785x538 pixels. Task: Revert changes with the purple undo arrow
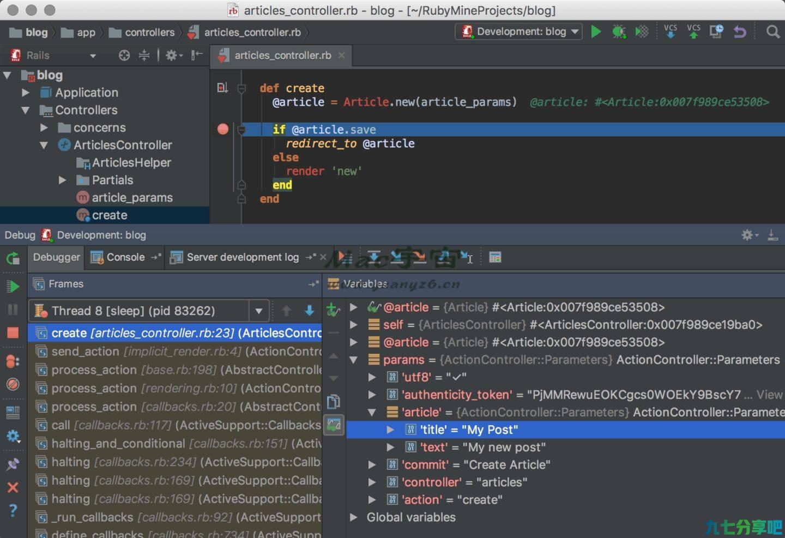[x=740, y=32]
